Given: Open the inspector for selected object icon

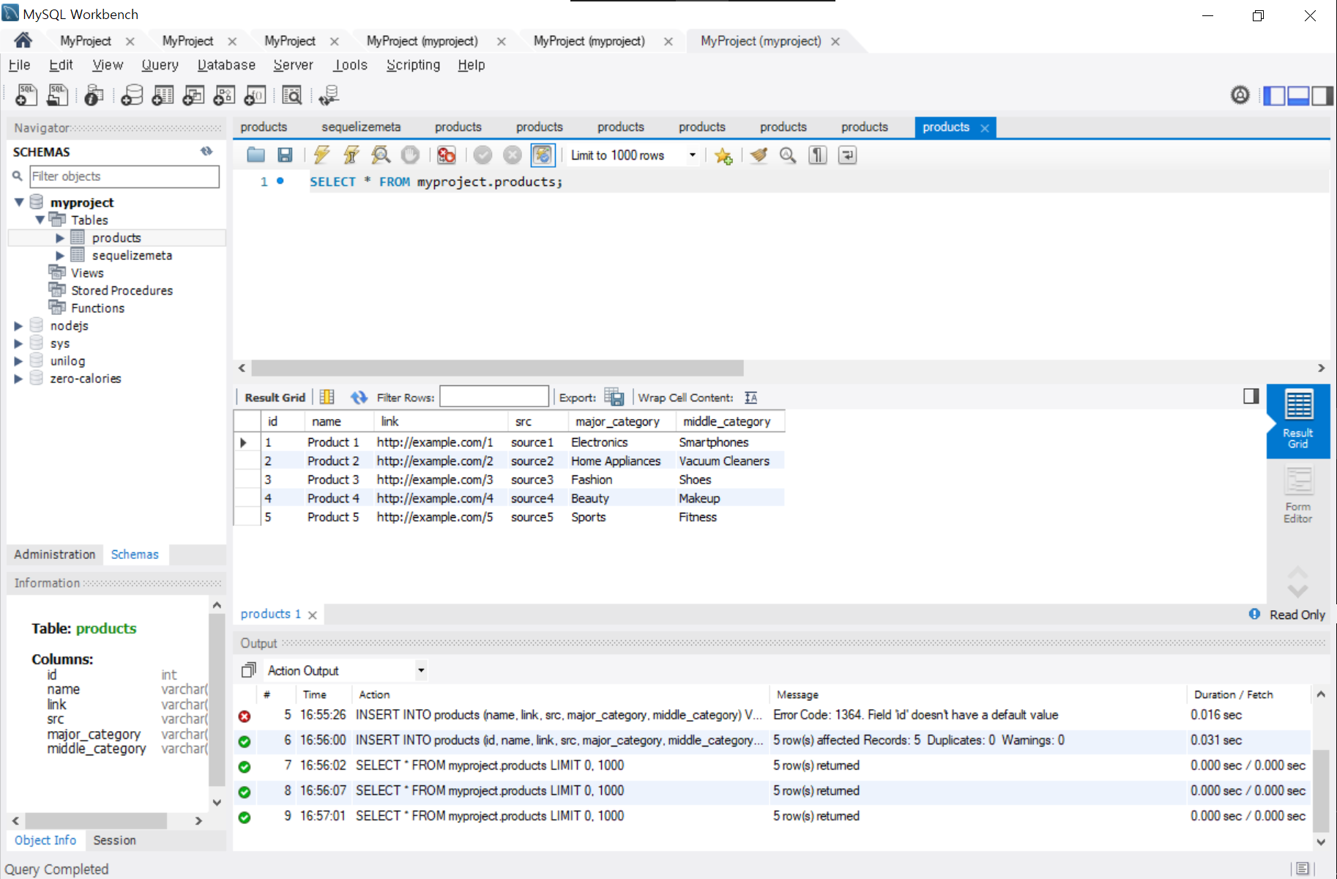Looking at the screenshot, I should 94,95.
